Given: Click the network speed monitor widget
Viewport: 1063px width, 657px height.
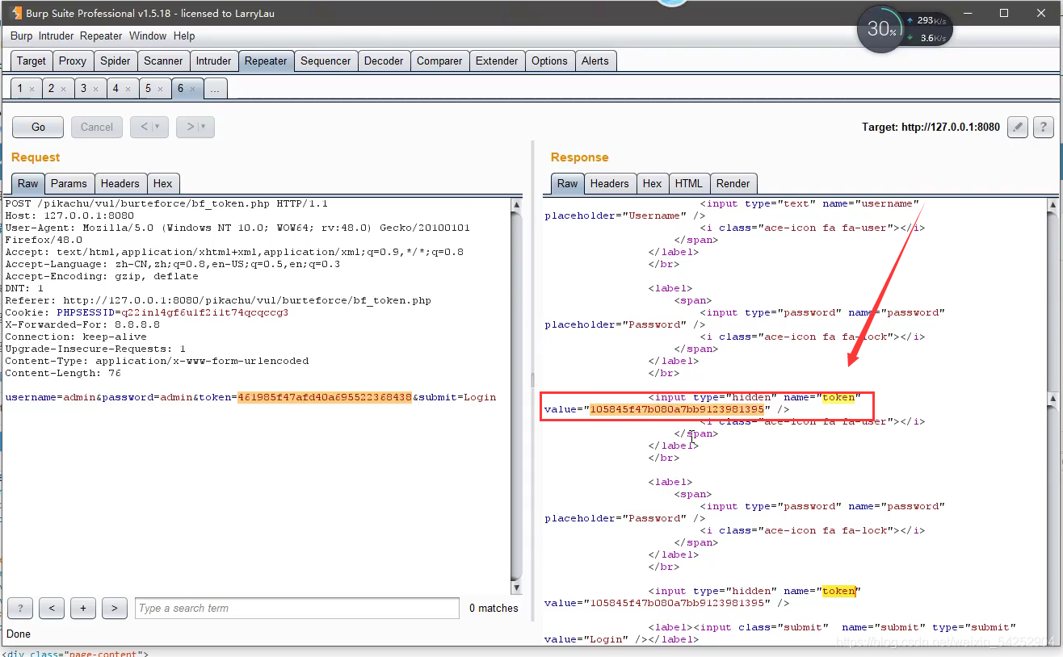Looking at the screenshot, I should (905, 29).
